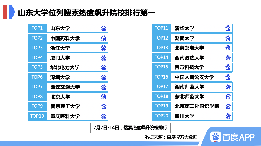Select the TOP13 rank label
261x146 pixels.
161,48
